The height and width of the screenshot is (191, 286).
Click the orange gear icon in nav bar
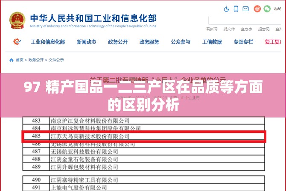(17, 41)
